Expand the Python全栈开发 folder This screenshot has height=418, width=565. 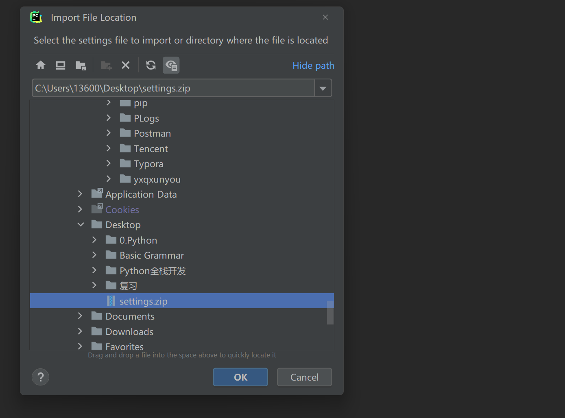tap(94, 270)
